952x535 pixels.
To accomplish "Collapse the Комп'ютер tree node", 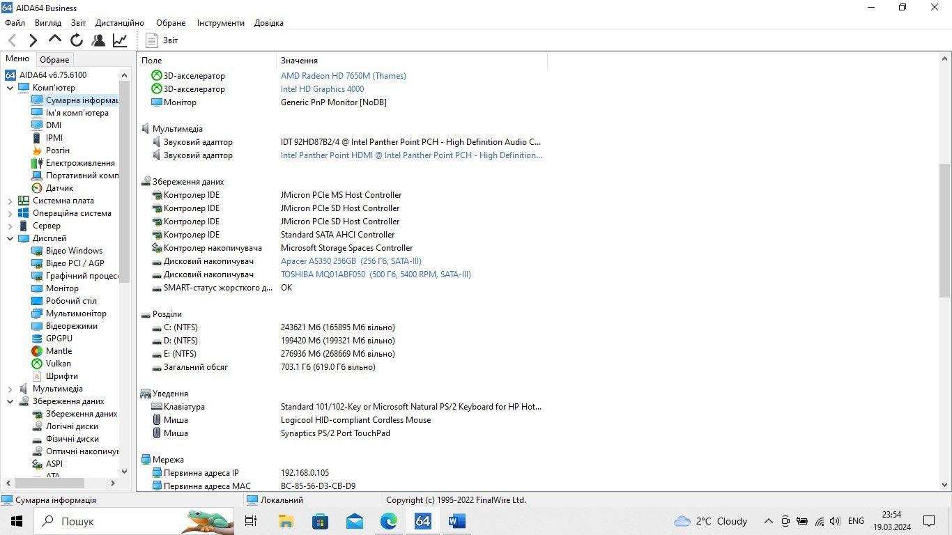I will click(x=10, y=88).
